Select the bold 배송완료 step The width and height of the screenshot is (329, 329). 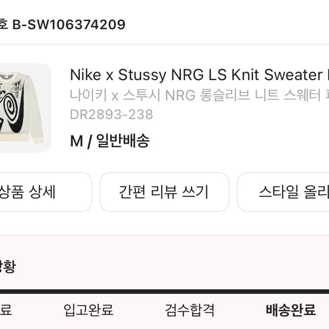[x=290, y=309]
